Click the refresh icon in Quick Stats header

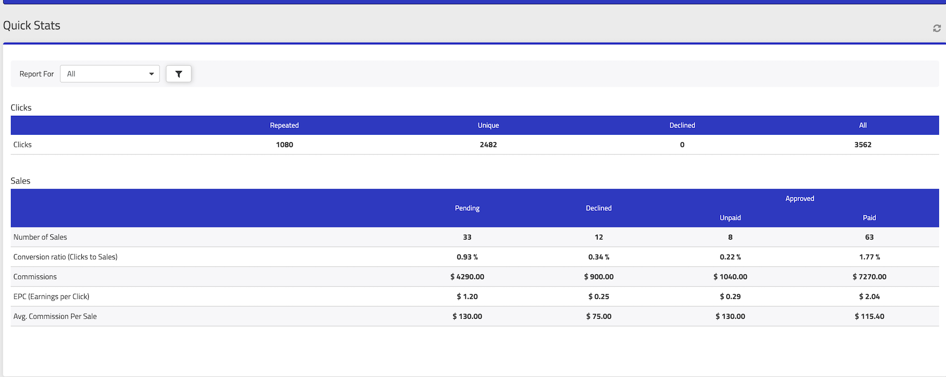pyautogui.click(x=936, y=28)
